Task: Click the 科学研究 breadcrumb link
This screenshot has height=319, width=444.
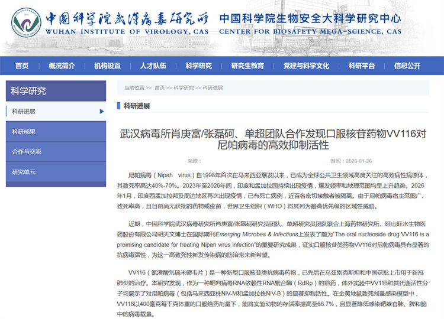Action: click(184, 88)
